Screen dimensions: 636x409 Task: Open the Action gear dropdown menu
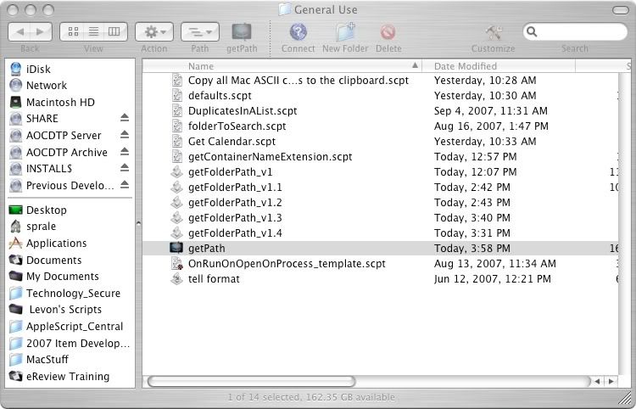(154, 32)
